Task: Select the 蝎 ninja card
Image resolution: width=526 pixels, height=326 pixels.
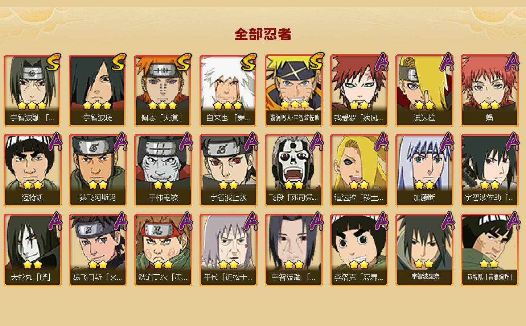Action: tap(489, 91)
